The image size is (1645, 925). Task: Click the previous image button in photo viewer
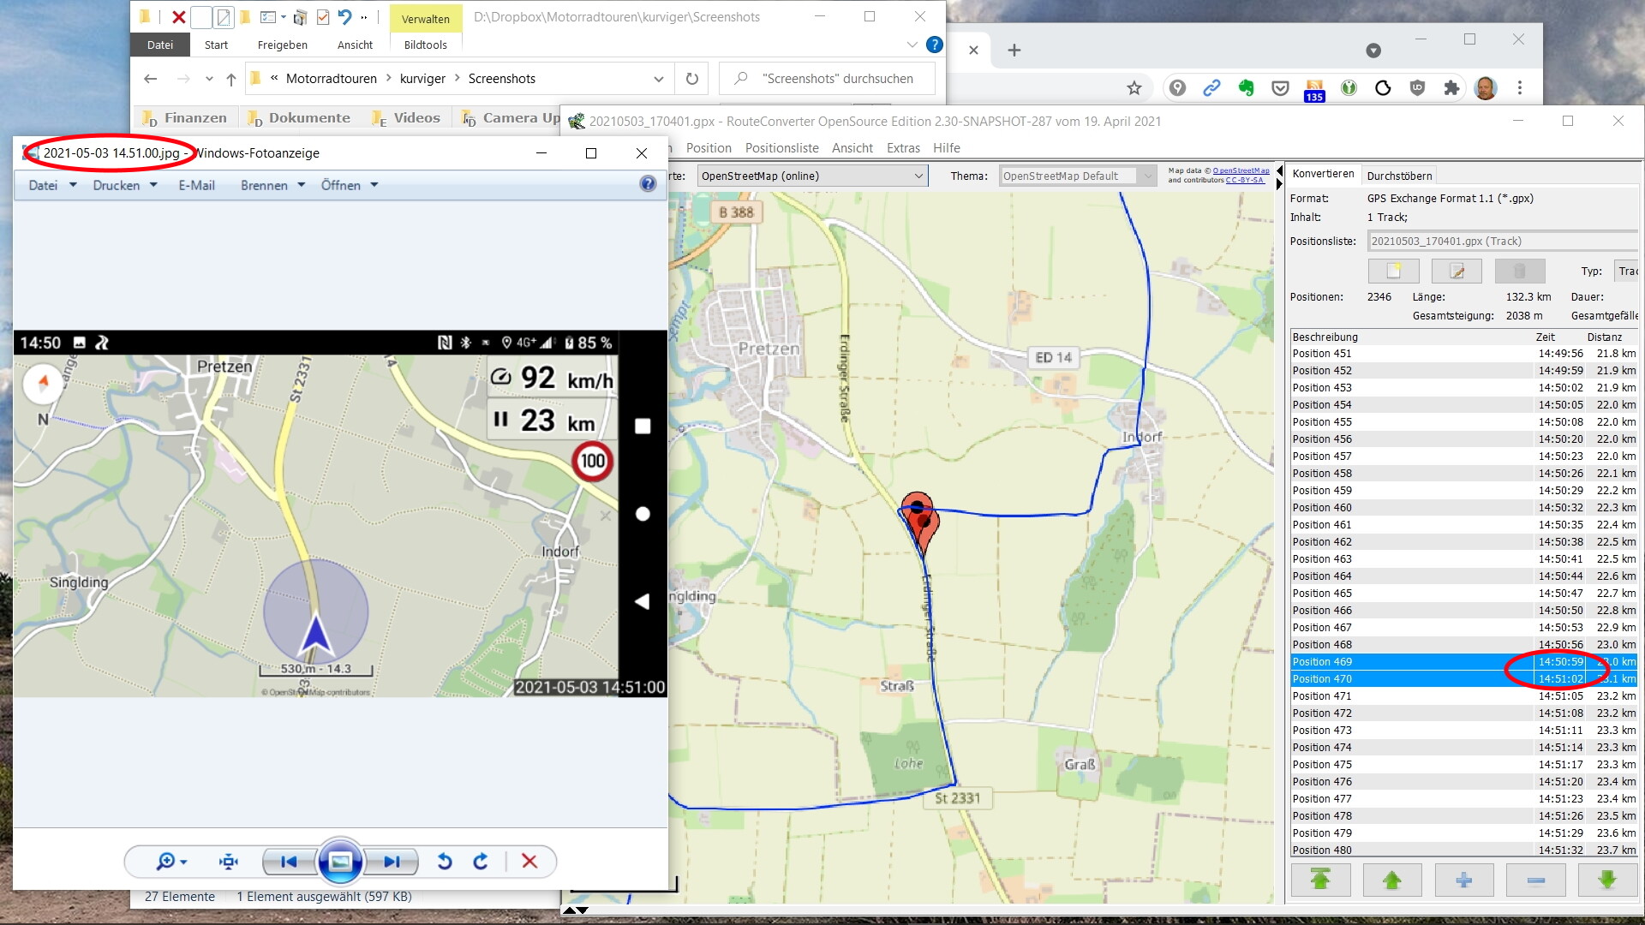(x=289, y=862)
